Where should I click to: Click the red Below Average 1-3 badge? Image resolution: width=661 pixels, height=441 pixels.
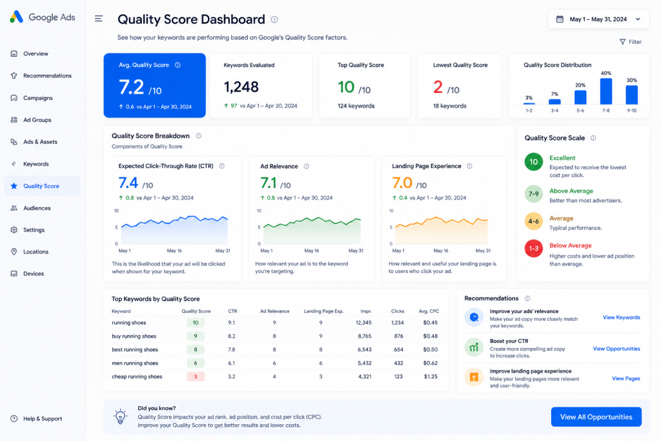[x=533, y=249]
